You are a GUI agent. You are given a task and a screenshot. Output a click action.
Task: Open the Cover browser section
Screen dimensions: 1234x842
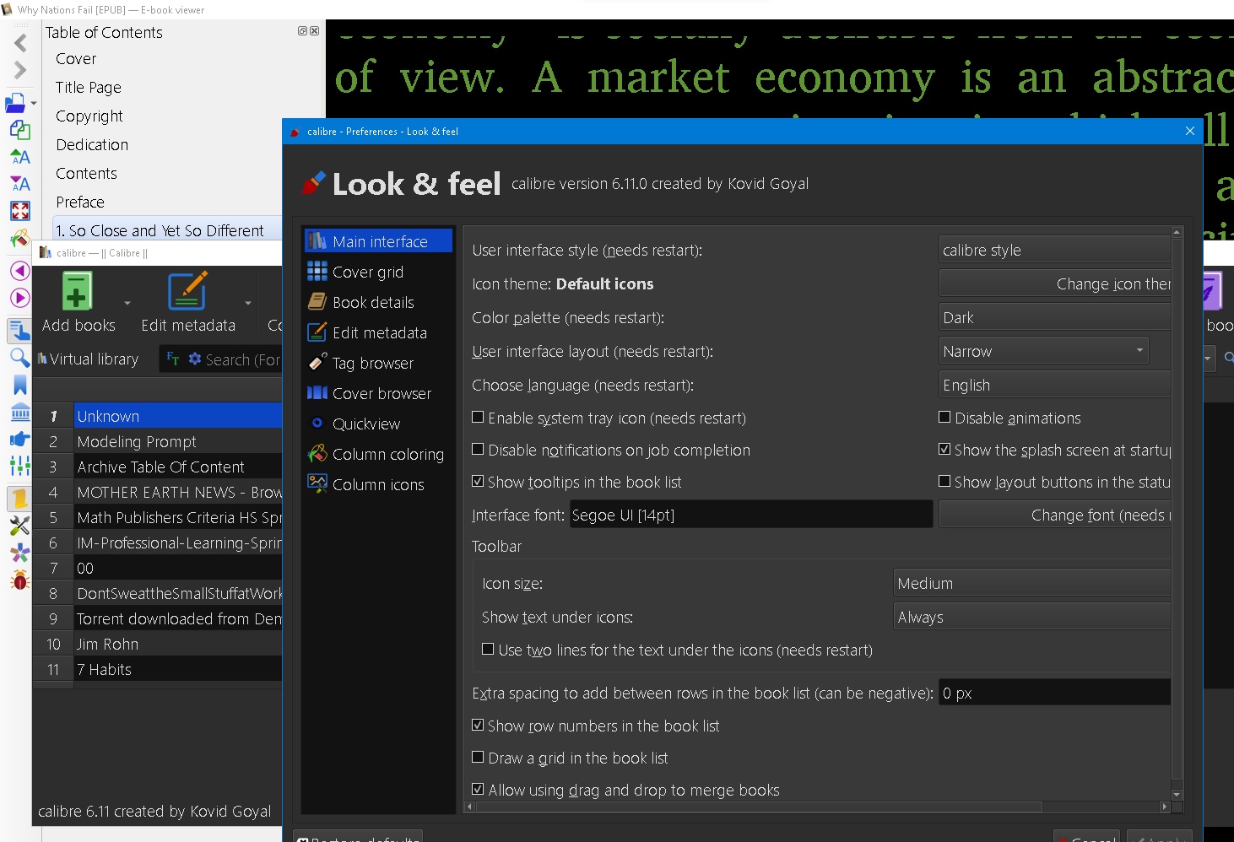click(x=378, y=393)
